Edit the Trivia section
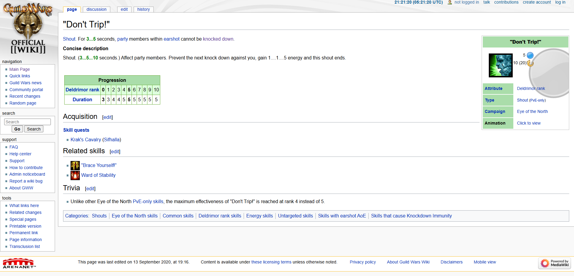The height and width of the screenshot is (276, 574). [x=90, y=188]
